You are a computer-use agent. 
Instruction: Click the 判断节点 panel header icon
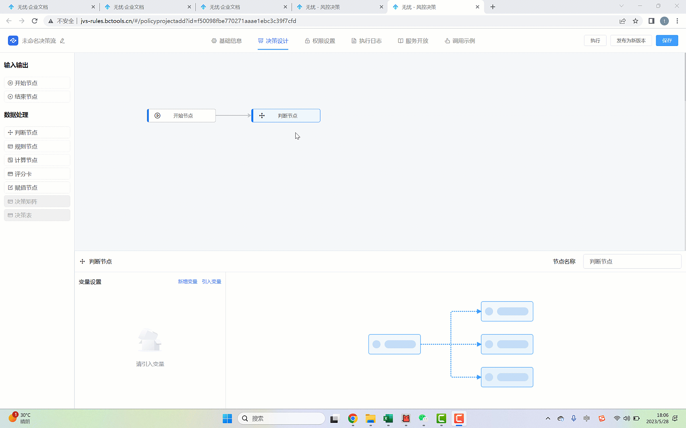point(83,262)
